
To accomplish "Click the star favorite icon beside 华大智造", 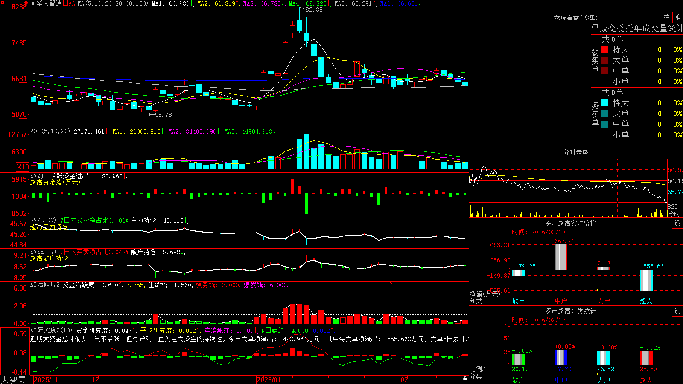I will (33, 3).
